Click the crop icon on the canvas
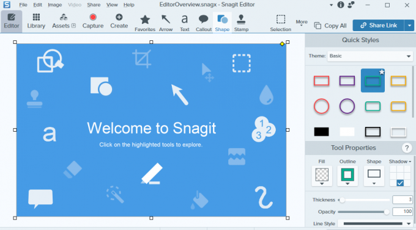The height and width of the screenshot is (230, 416). (142, 59)
